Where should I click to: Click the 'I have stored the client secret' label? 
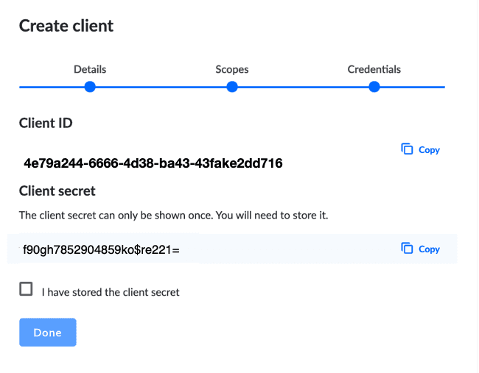click(111, 292)
